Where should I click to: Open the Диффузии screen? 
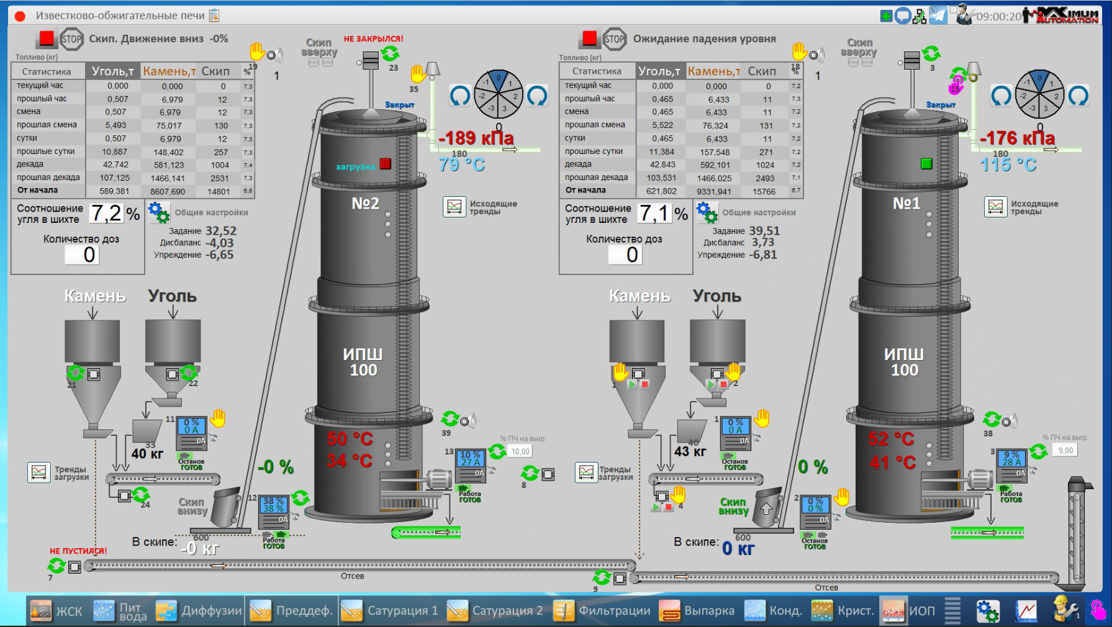[x=199, y=611]
